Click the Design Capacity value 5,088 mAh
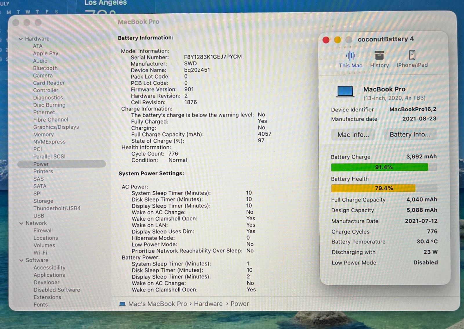Image resolution: width=464 pixels, height=329 pixels. pos(422,210)
